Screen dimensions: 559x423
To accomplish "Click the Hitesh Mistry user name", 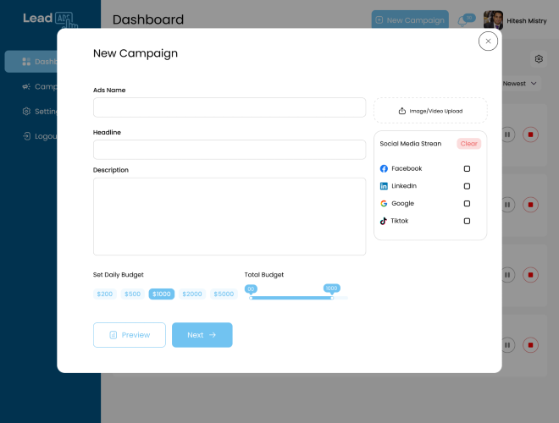I will pyautogui.click(x=527, y=21).
